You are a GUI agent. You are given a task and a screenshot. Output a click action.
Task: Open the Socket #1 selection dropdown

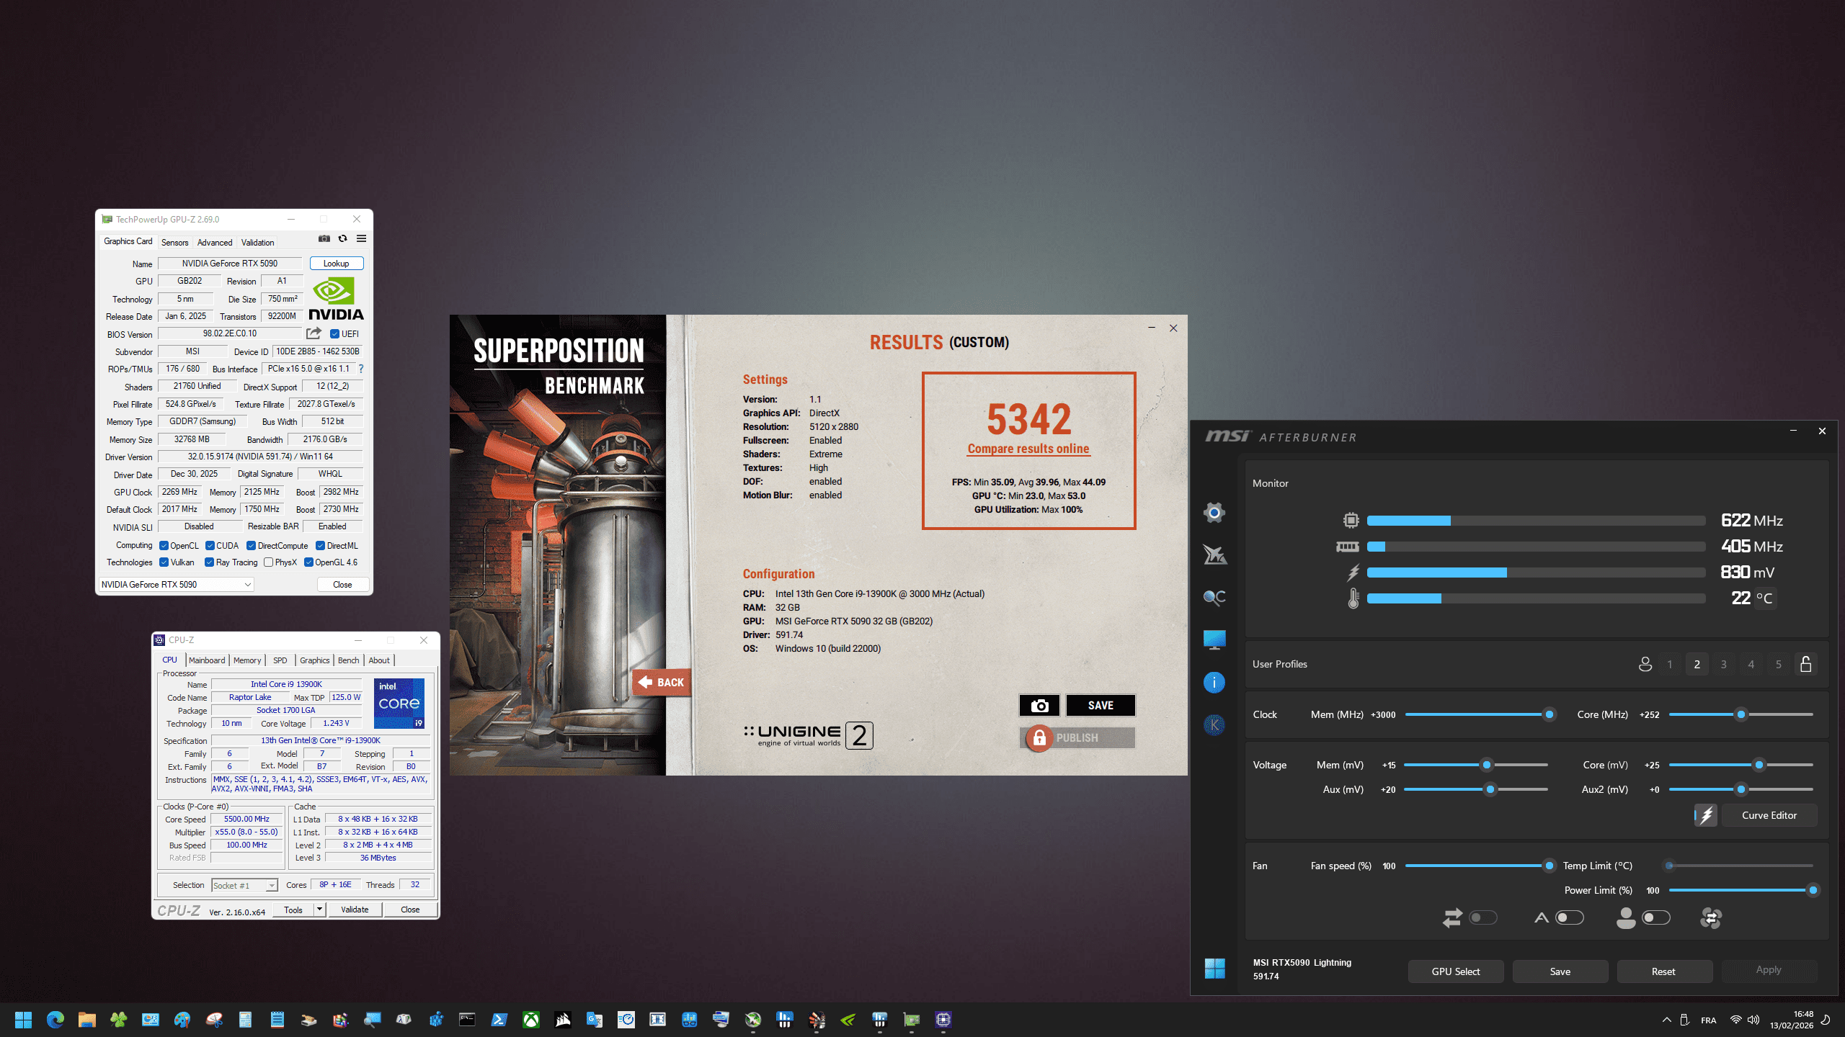(x=271, y=886)
